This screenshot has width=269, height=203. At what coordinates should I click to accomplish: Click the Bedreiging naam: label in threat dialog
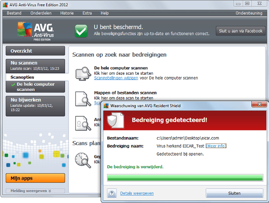pos(125,146)
